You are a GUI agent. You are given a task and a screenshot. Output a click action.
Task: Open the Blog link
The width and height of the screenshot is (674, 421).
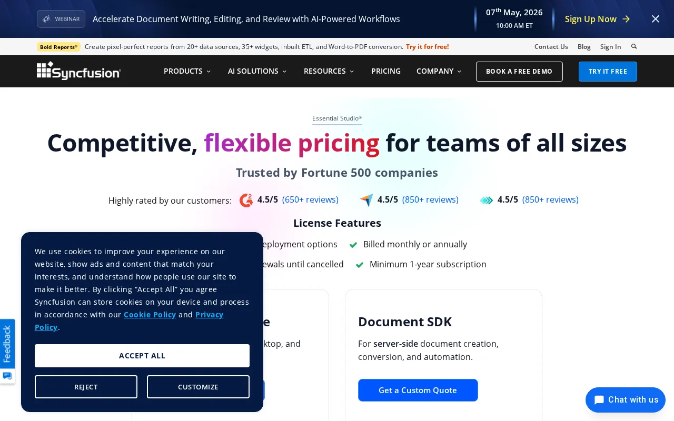[584, 46]
